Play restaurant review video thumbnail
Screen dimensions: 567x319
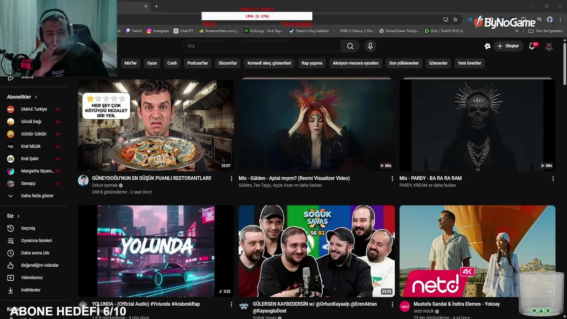click(156, 125)
